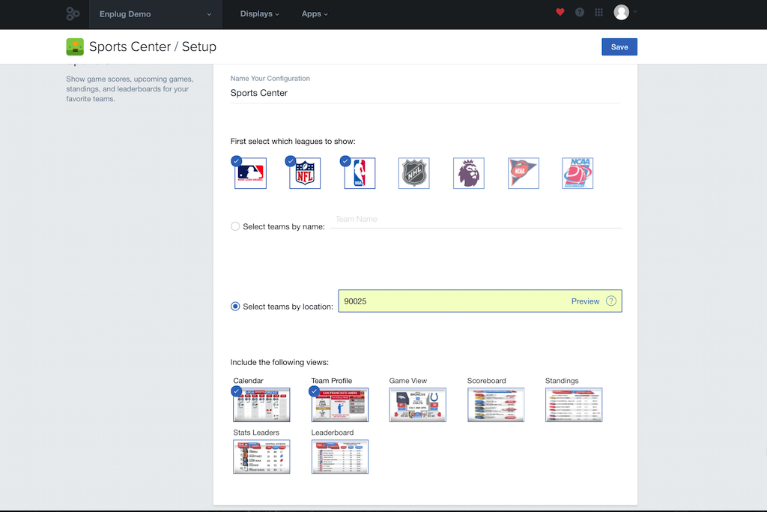This screenshot has width=767, height=512.
Task: Click the user profile avatar
Action: point(621,12)
